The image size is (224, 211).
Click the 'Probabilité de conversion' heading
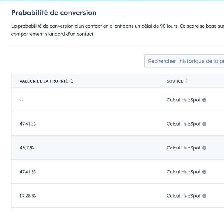(x=54, y=13)
